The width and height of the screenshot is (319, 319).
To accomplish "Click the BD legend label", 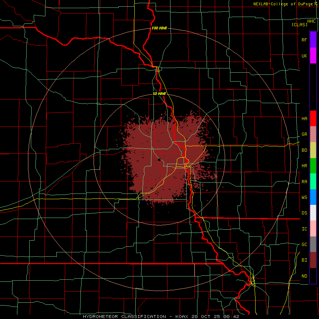I will 304,150.
